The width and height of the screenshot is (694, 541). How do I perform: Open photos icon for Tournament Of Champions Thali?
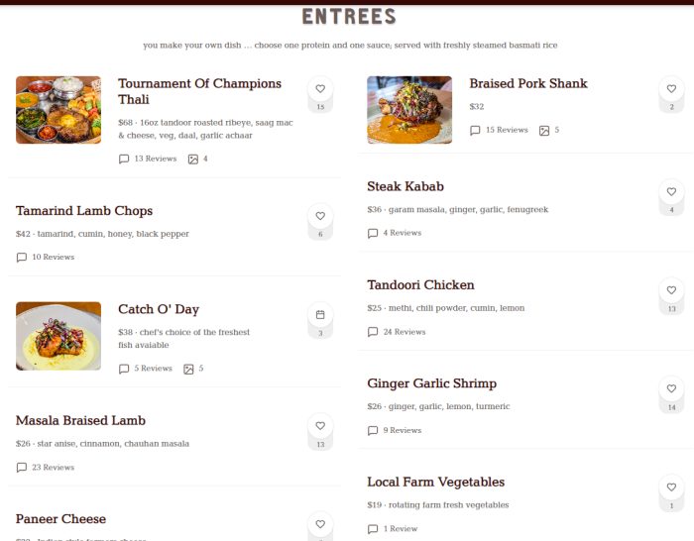click(193, 159)
